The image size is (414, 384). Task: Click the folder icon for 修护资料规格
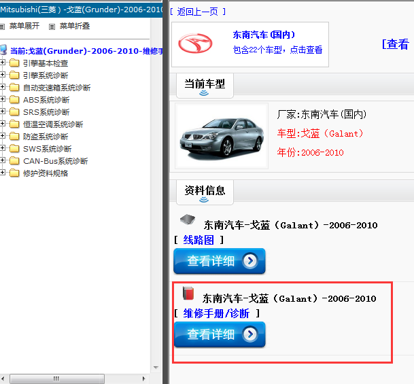click(x=14, y=173)
